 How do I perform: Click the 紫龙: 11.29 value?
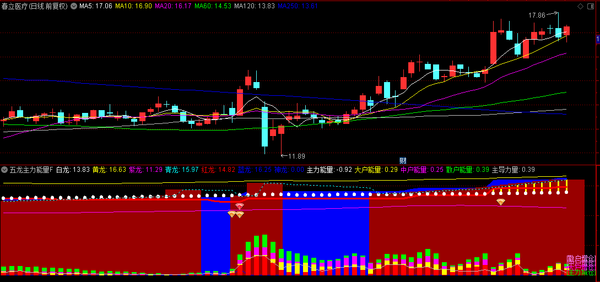coord(145,170)
